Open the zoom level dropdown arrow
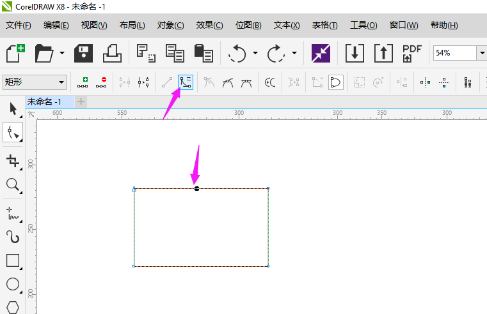 (x=482, y=53)
